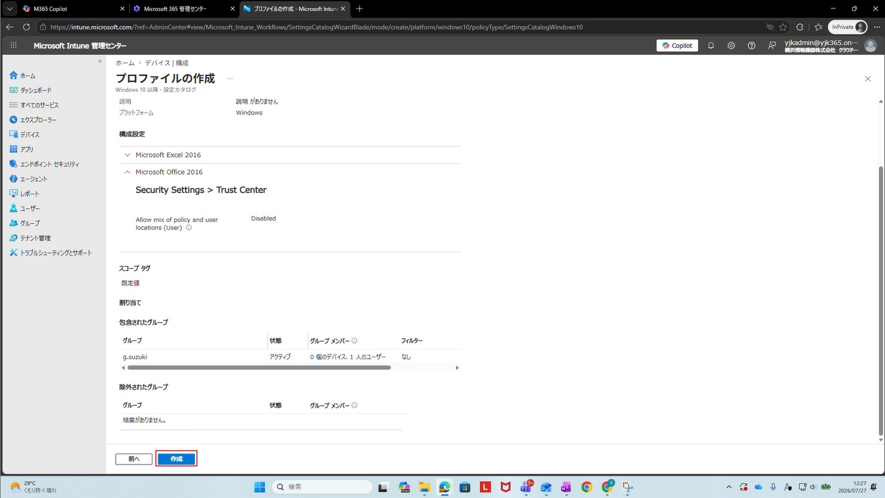Open the エージェント section
This screenshot has height=498, width=885.
tap(29, 179)
